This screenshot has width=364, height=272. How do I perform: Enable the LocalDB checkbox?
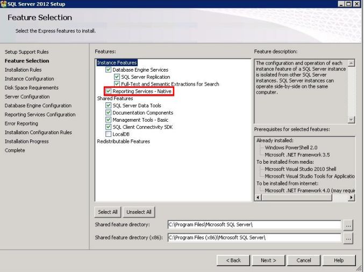click(108, 134)
